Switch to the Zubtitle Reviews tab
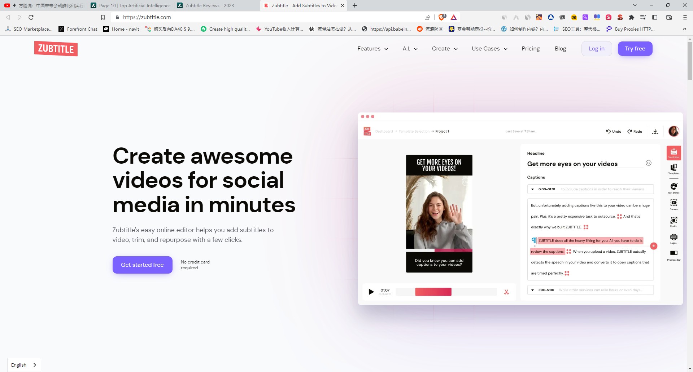The image size is (693, 372). [209, 5]
